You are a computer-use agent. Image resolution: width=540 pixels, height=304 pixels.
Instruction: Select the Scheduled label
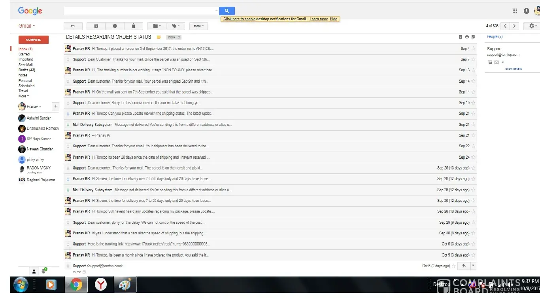(x=26, y=86)
